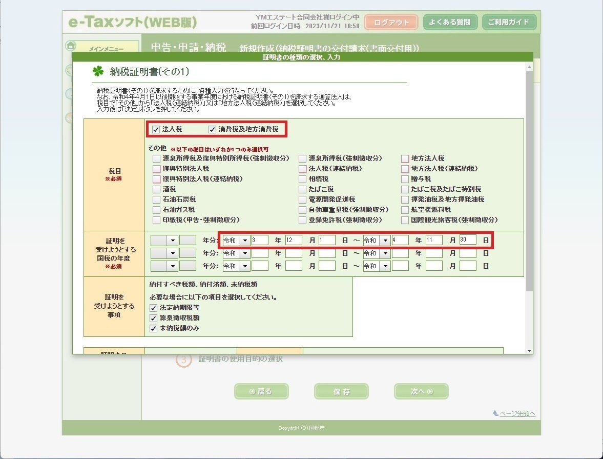Click second row start year input field
Screen dimensions: 603x459
point(260,253)
